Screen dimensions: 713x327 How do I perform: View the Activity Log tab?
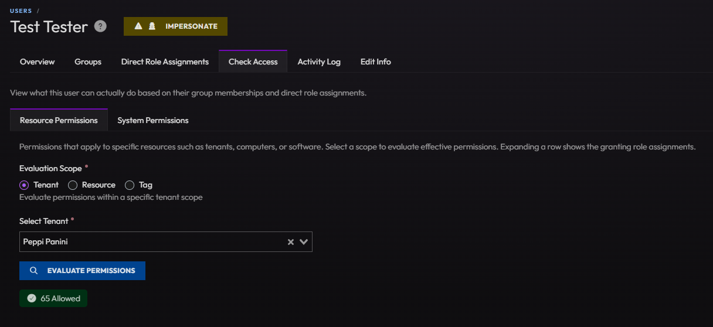click(319, 62)
